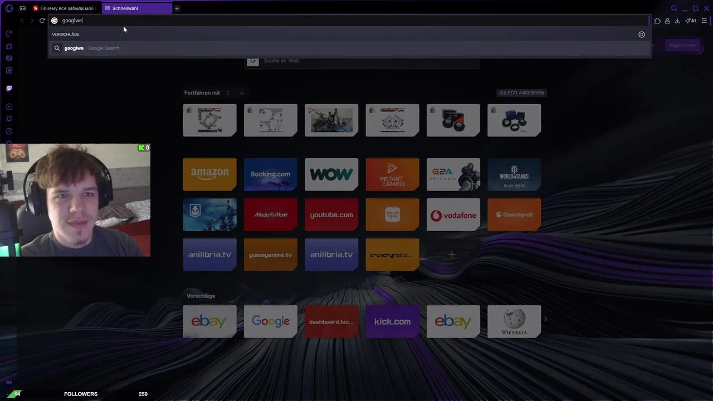Image resolution: width=713 pixels, height=401 pixels.
Task: Go forward with the right arrow
Action: tap(32, 21)
